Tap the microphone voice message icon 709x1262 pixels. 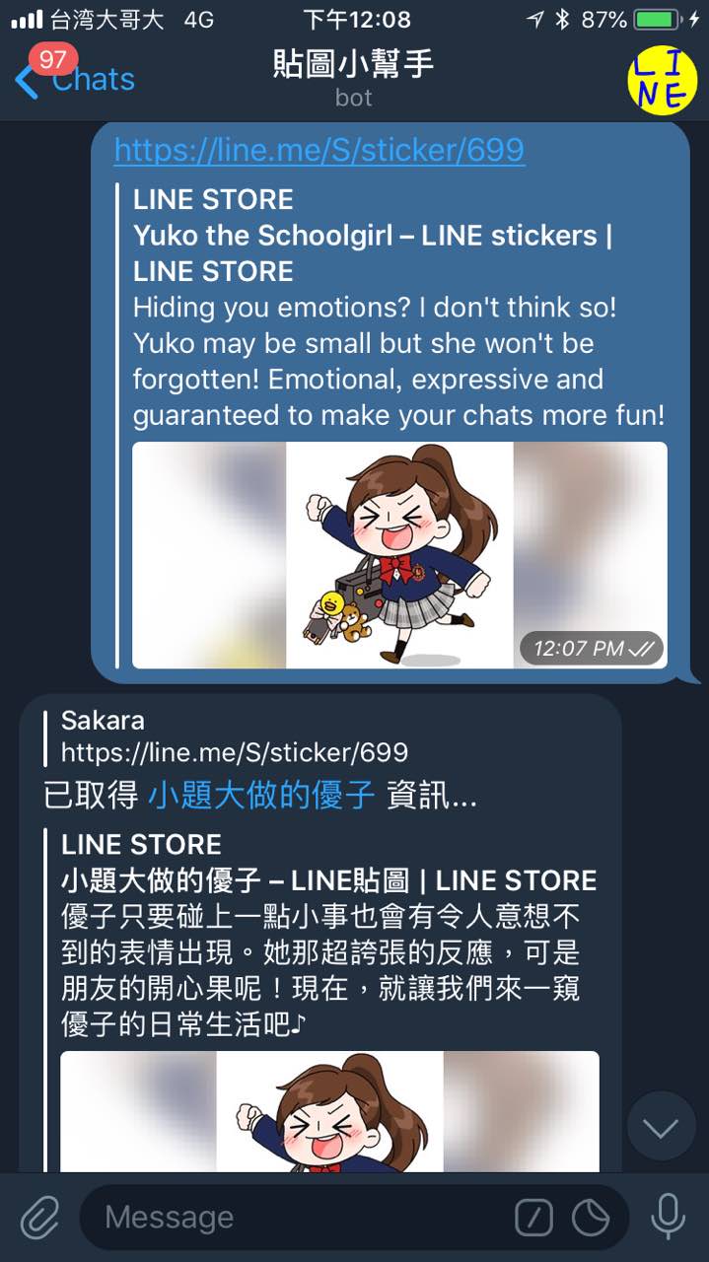[668, 1217]
